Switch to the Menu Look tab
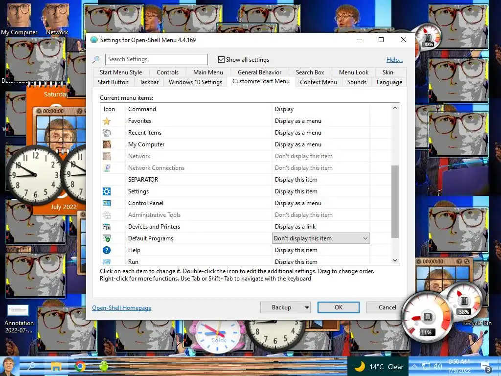Viewport: 501px width, 376px height. 354,72
